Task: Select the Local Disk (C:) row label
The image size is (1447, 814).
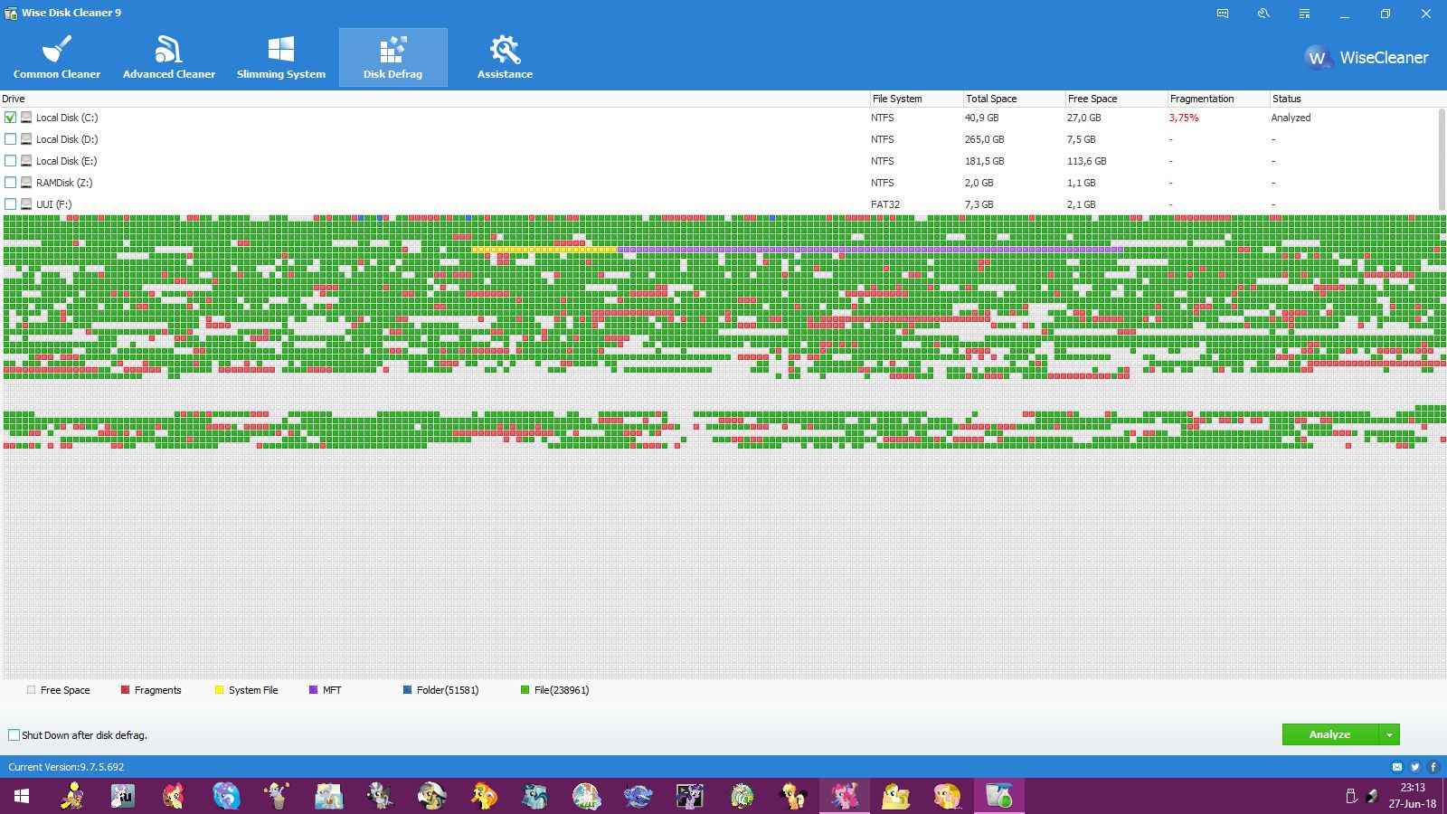Action: click(67, 118)
